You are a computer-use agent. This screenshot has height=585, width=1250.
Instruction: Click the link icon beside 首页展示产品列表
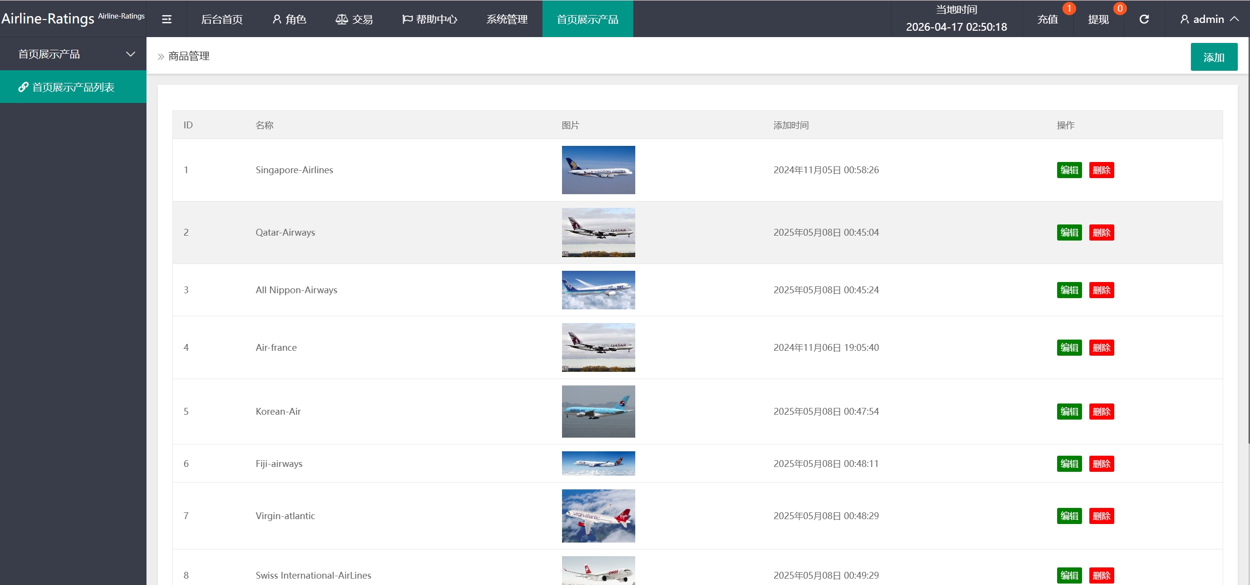[x=23, y=87]
